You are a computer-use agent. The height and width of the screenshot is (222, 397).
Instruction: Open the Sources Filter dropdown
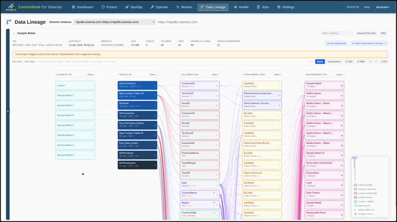point(91,75)
